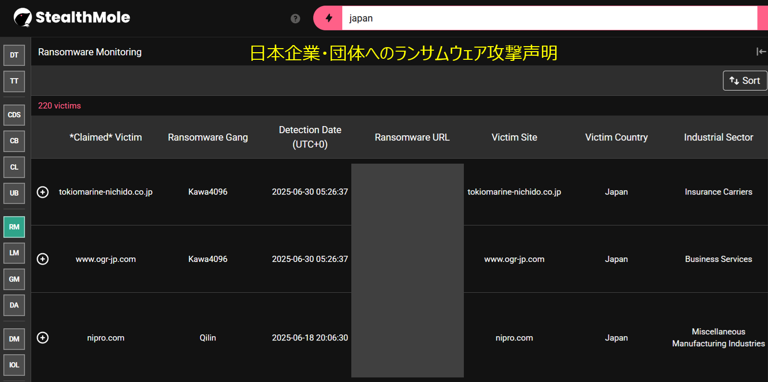768x382 pixels.
Task: Click the Detection Date column header
Action: point(310,137)
